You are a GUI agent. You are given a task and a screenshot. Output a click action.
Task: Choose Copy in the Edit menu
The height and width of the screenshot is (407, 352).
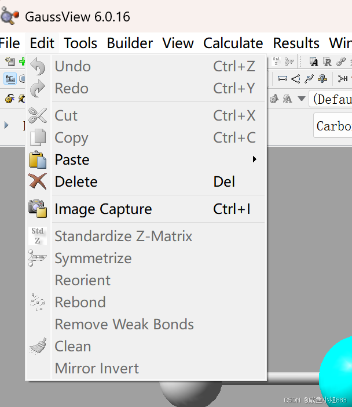(146, 137)
